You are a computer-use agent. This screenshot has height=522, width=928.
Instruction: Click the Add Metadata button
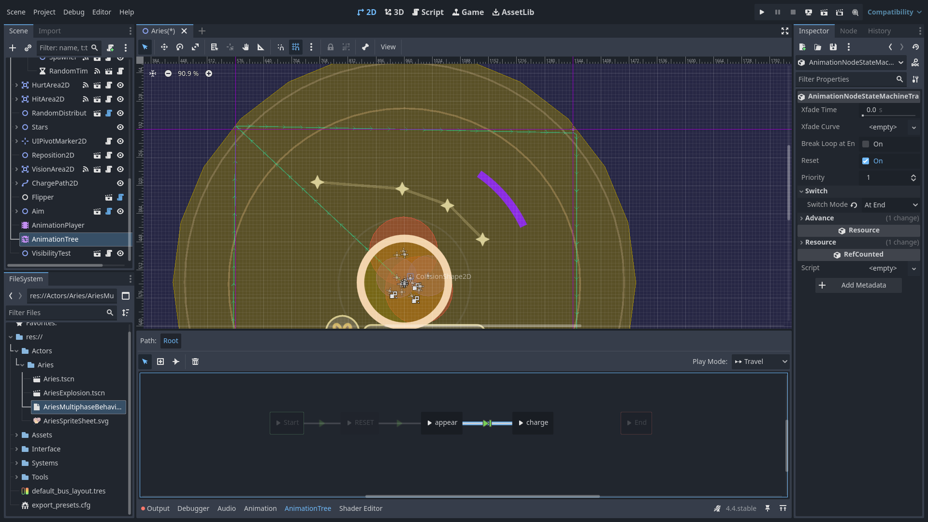pyautogui.click(x=858, y=285)
